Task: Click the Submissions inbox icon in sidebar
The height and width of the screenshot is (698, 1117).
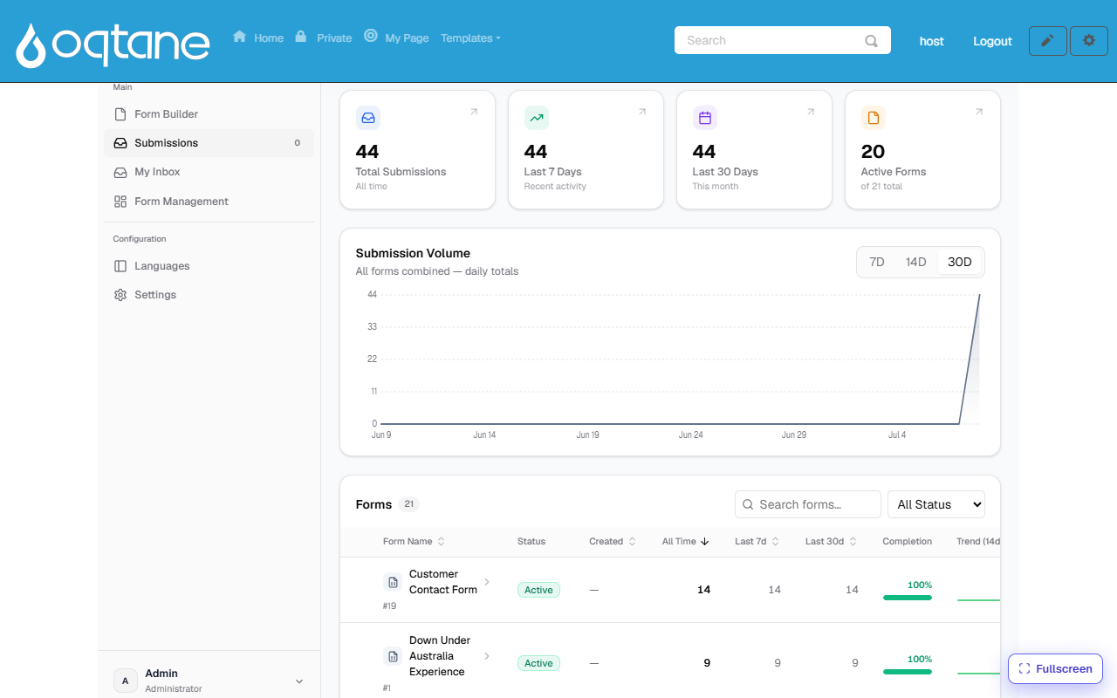Action: tap(120, 143)
